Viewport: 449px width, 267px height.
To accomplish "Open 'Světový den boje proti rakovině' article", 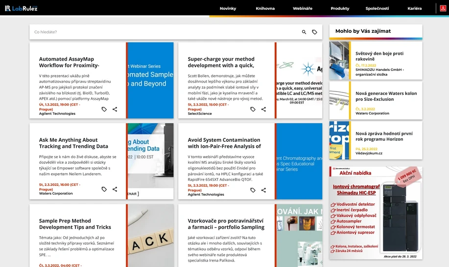I will tap(379, 56).
